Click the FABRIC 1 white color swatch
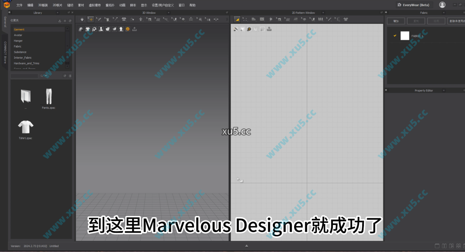The image size is (465, 252). tap(405, 36)
